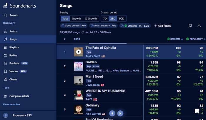Open the chat support widget icon
Image resolution: width=206 pixels, height=120 pixels.
(197, 111)
